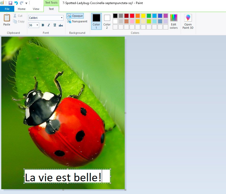The width and height of the screenshot is (226, 194).
Task: Pick the brown color swatch
Action: click(x=126, y=21)
